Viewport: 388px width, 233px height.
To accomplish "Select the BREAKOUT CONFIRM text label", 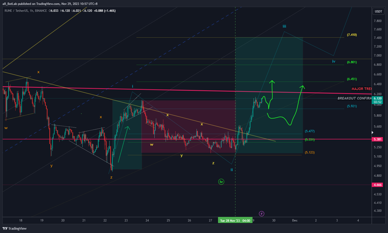I will click(x=355, y=98).
